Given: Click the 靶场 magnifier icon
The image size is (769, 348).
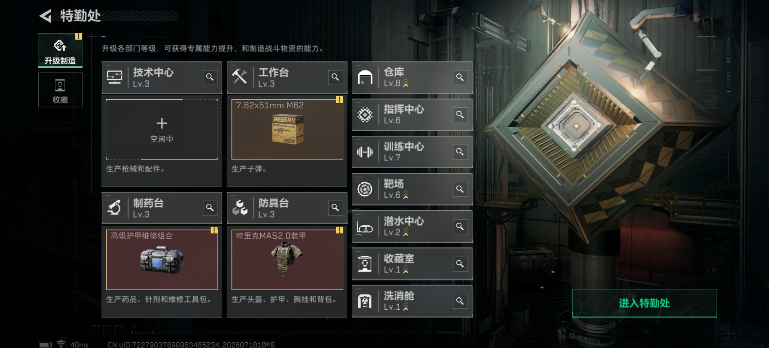Looking at the screenshot, I should click(460, 189).
